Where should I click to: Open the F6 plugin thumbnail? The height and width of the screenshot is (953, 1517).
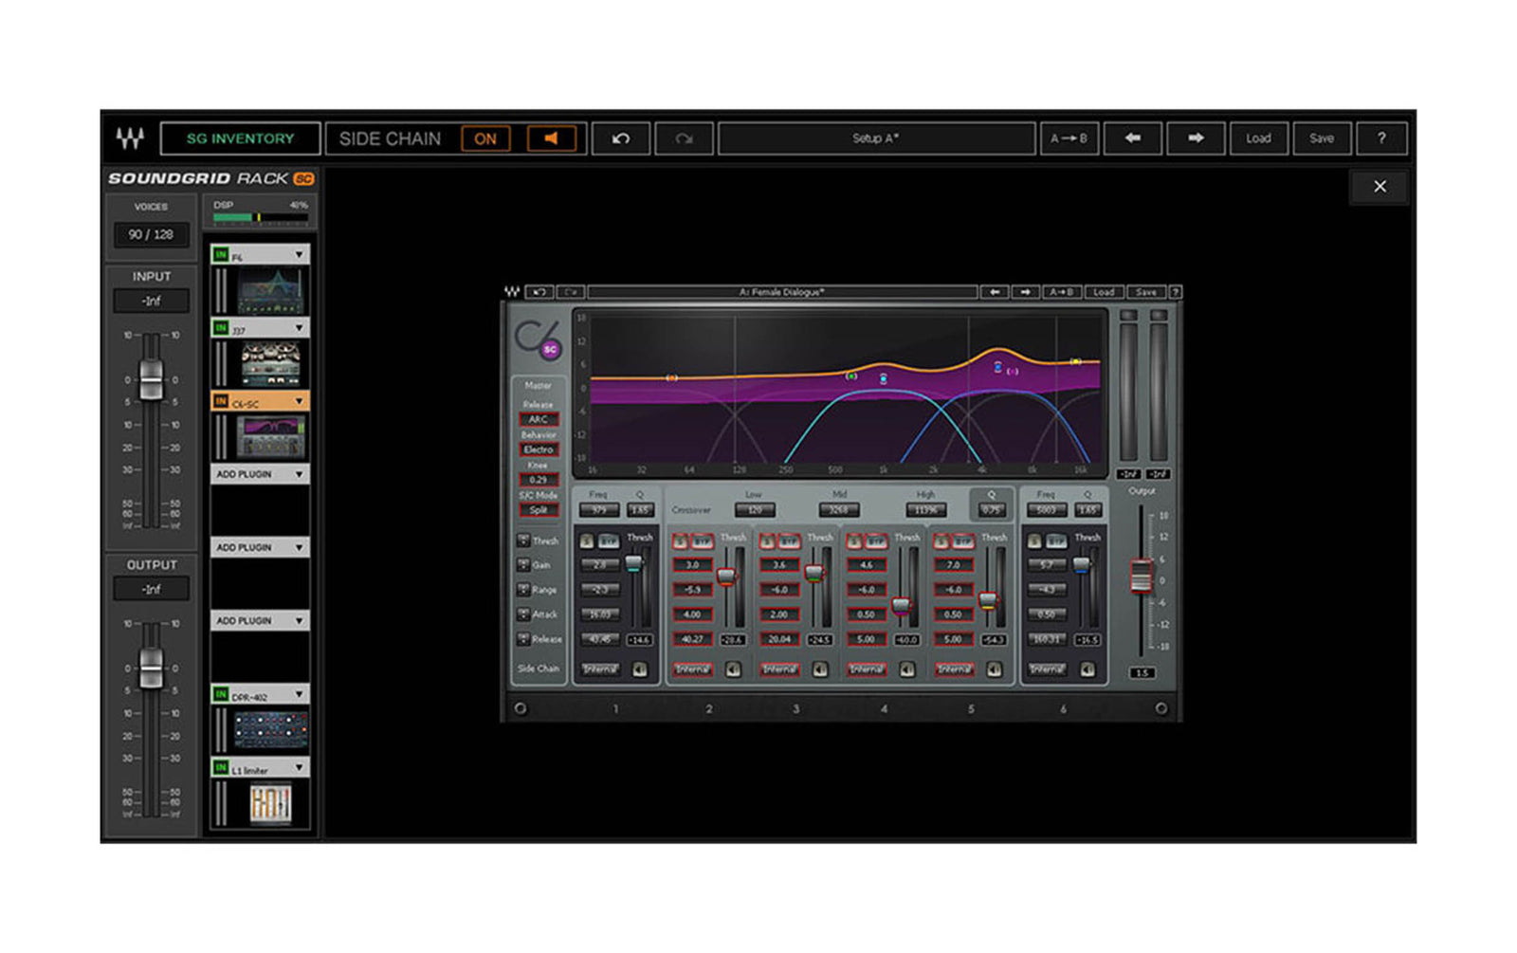pyautogui.click(x=270, y=290)
